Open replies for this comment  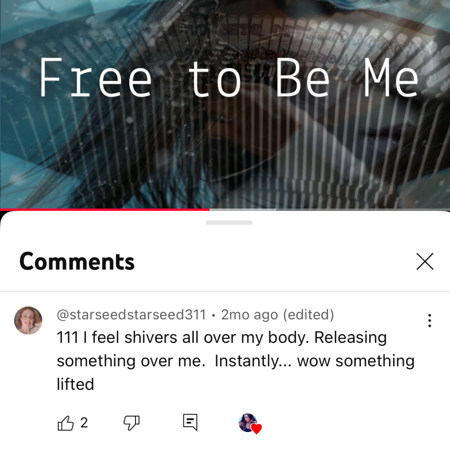tap(190, 422)
